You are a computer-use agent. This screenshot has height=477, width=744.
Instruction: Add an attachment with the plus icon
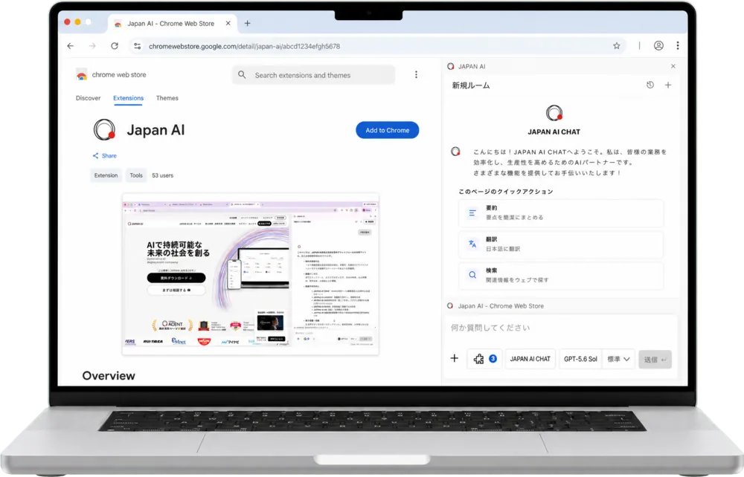454,359
